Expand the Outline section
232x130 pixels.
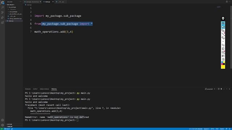9,124
